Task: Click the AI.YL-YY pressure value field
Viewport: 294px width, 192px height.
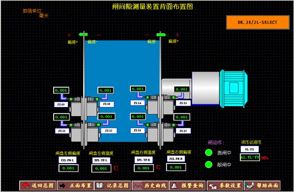Action: pyautogui.click(x=250, y=157)
